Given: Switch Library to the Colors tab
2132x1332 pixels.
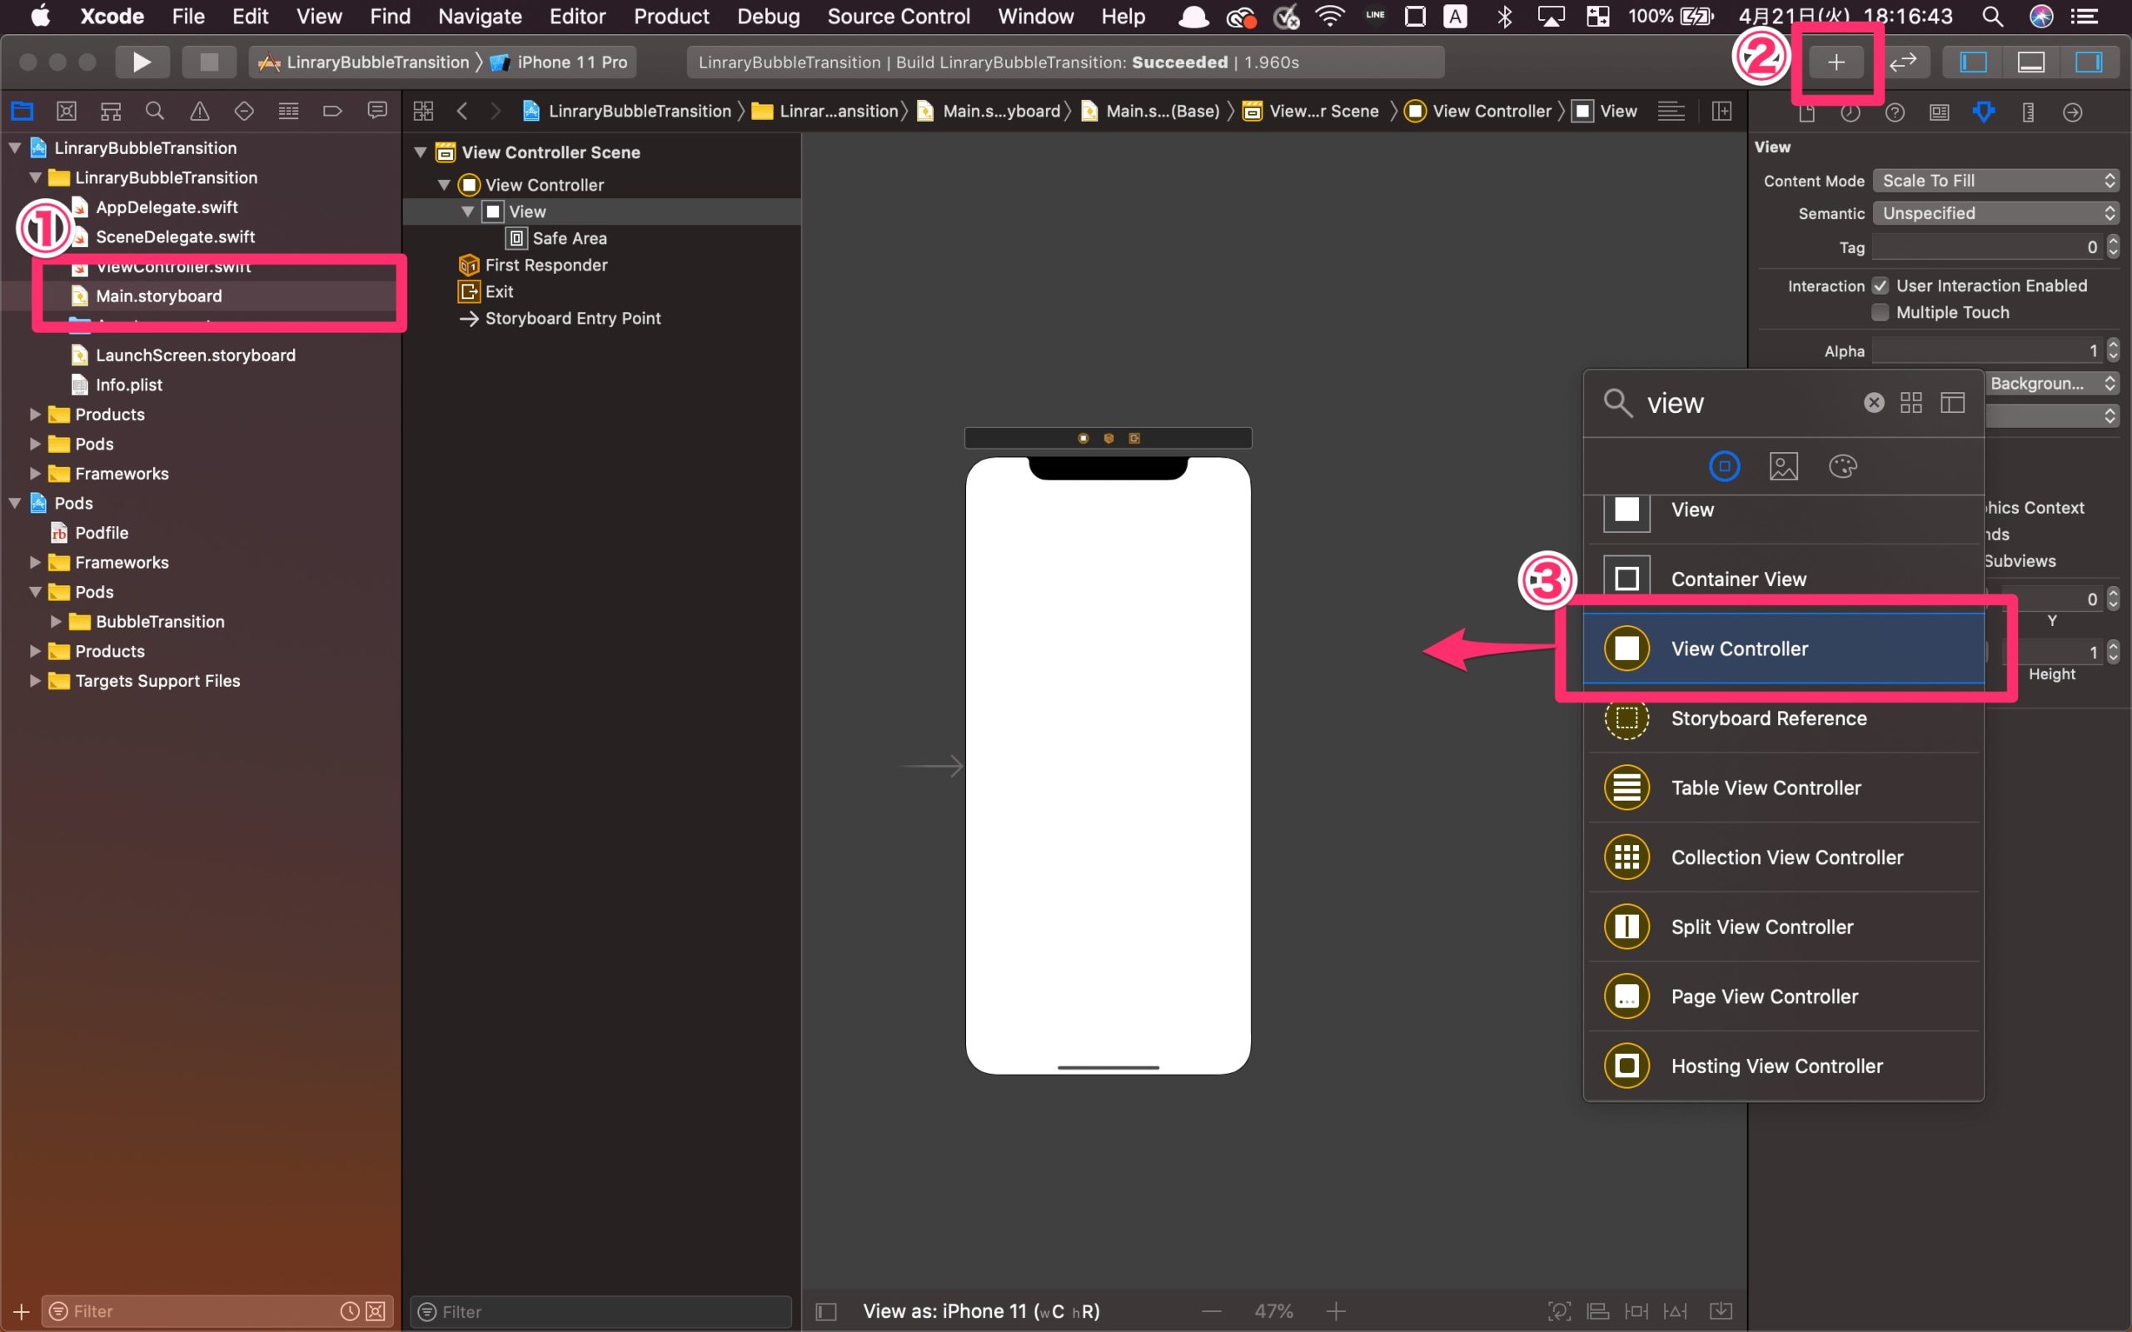Looking at the screenshot, I should click(1842, 466).
